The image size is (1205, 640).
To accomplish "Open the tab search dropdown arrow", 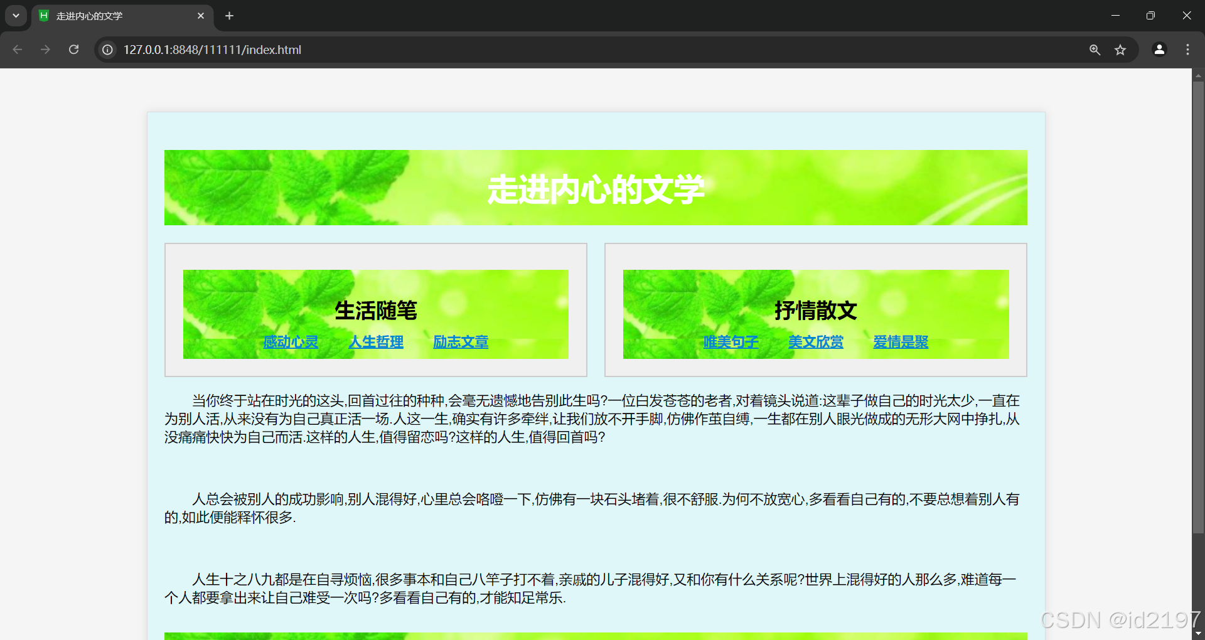I will point(16,16).
